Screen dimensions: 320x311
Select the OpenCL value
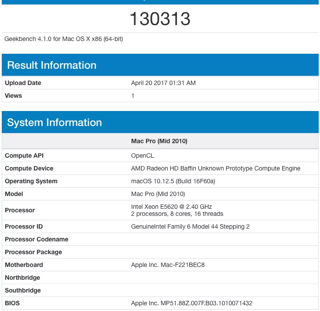click(x=143, y=155)
